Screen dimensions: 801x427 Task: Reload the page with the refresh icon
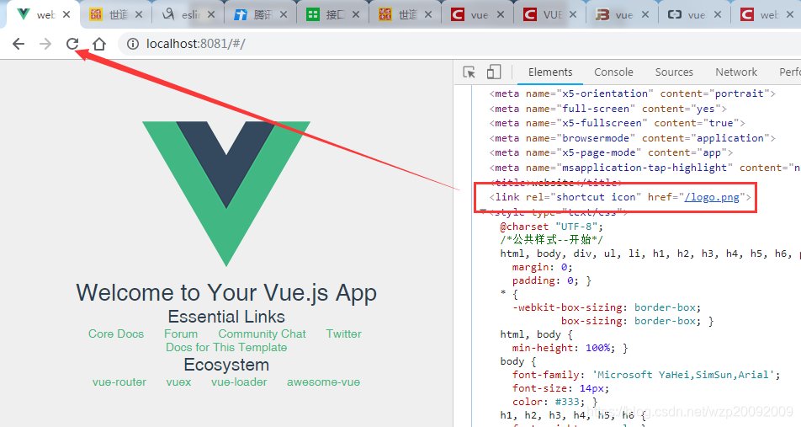coord(72,44)
